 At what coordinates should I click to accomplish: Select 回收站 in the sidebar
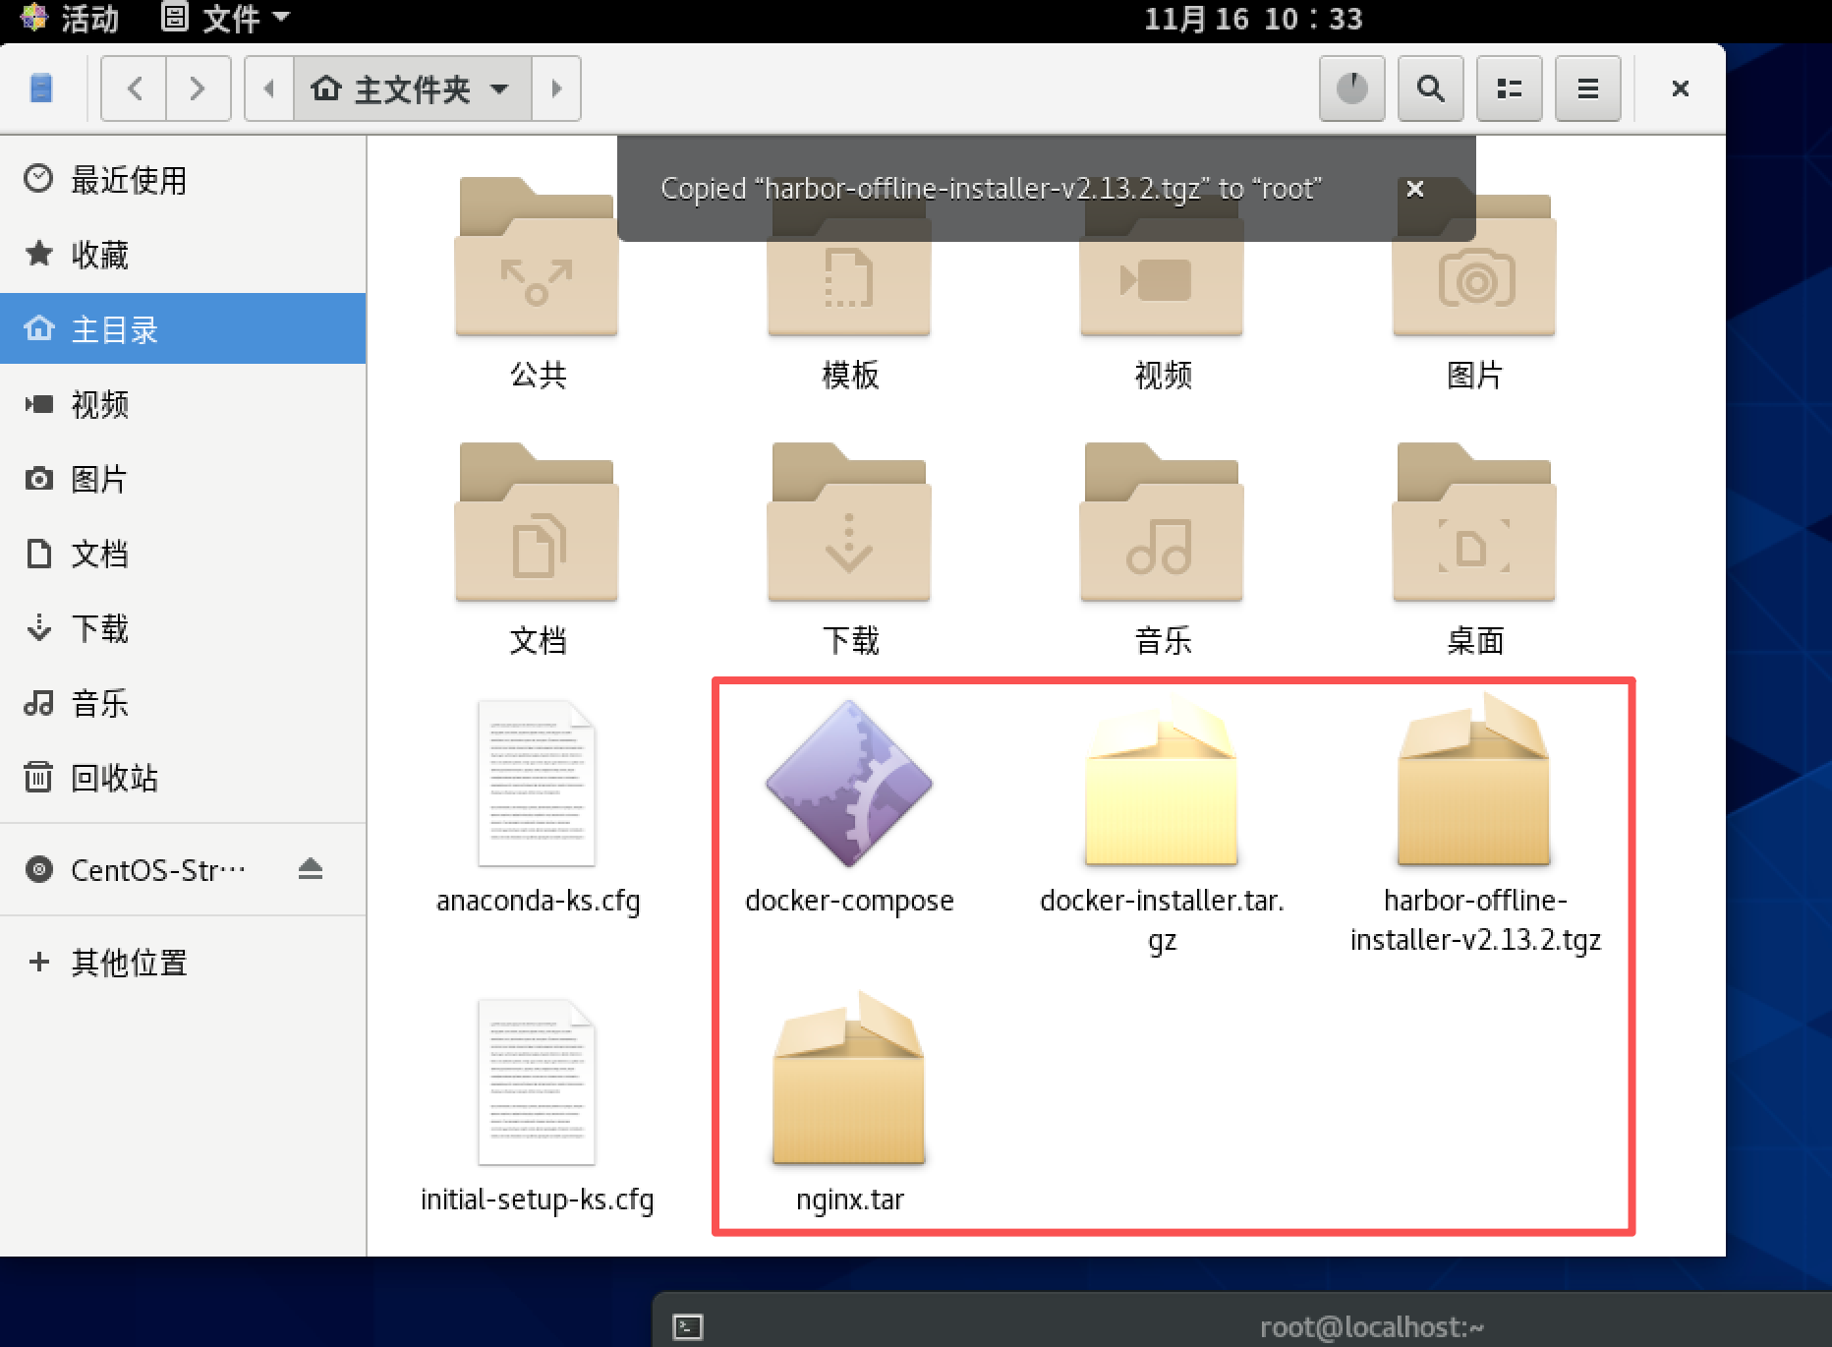pyautogui.click(x=114, y=778)
